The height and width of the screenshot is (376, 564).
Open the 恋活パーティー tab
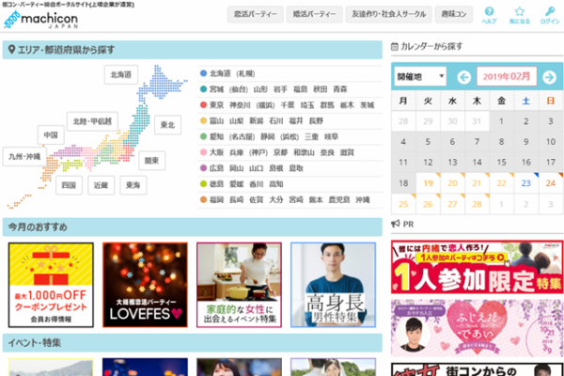tap(258, 14)
